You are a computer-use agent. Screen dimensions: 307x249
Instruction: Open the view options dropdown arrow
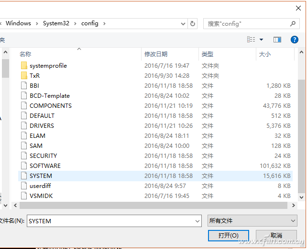(261, 40)
